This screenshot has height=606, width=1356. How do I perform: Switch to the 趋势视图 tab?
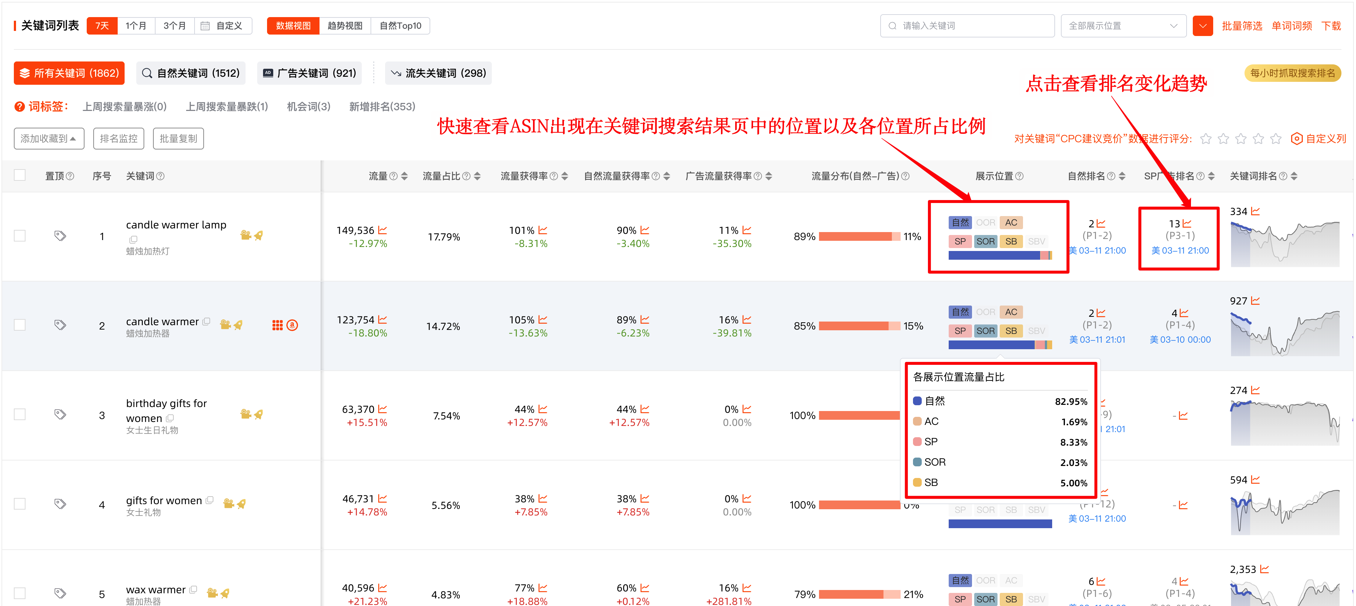[x=345, y=25]
